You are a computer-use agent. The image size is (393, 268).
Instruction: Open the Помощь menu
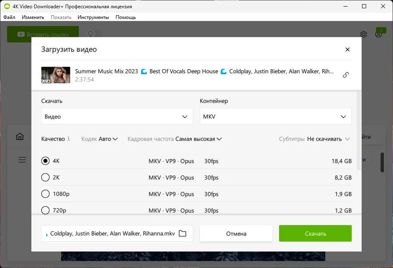pos(125,17)
